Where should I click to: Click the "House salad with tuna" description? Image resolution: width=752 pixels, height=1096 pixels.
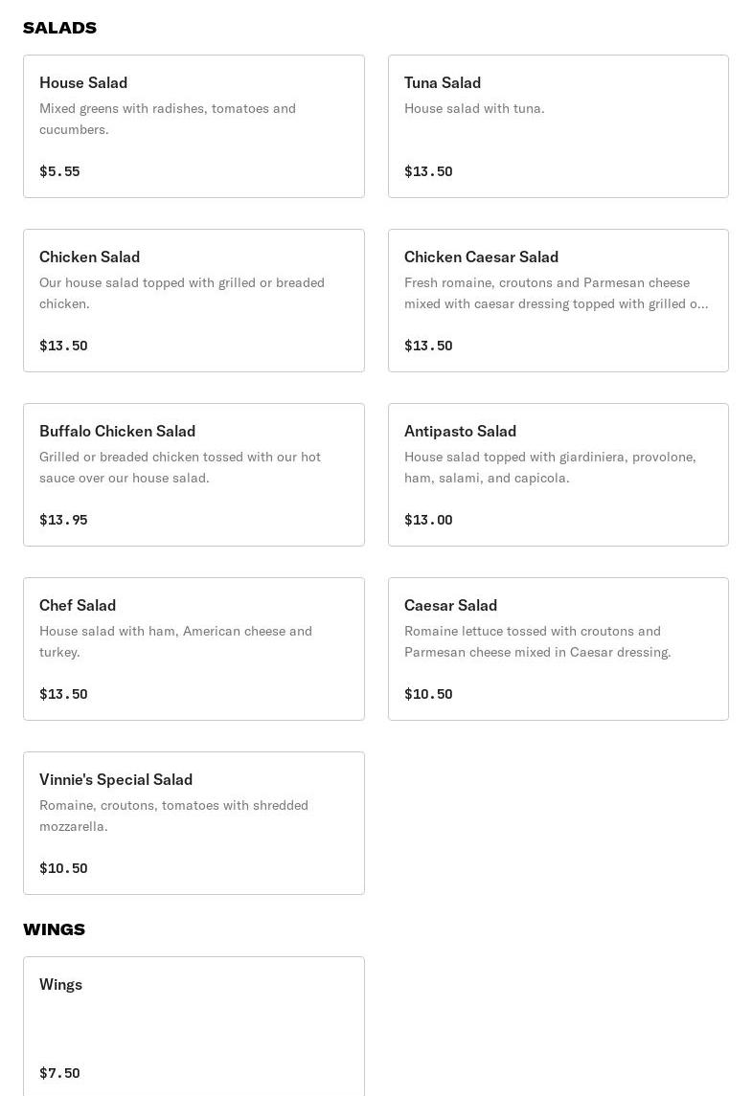[x=474, y=108]
